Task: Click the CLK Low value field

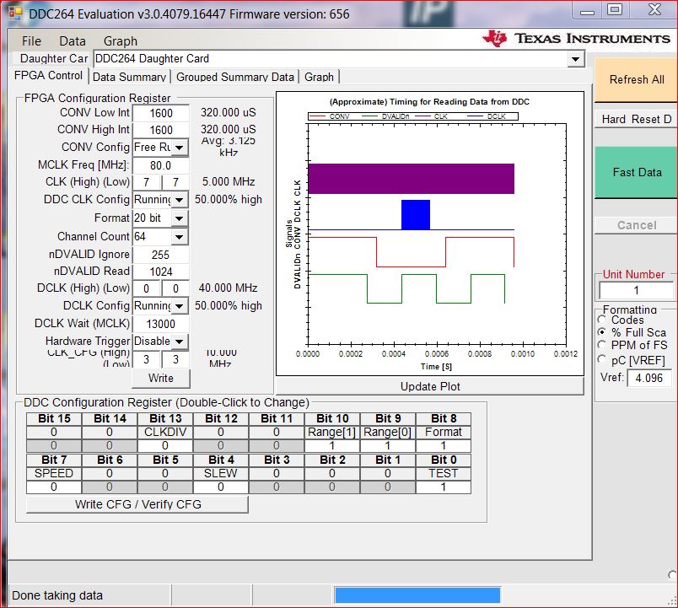Action: click(175, 182)
